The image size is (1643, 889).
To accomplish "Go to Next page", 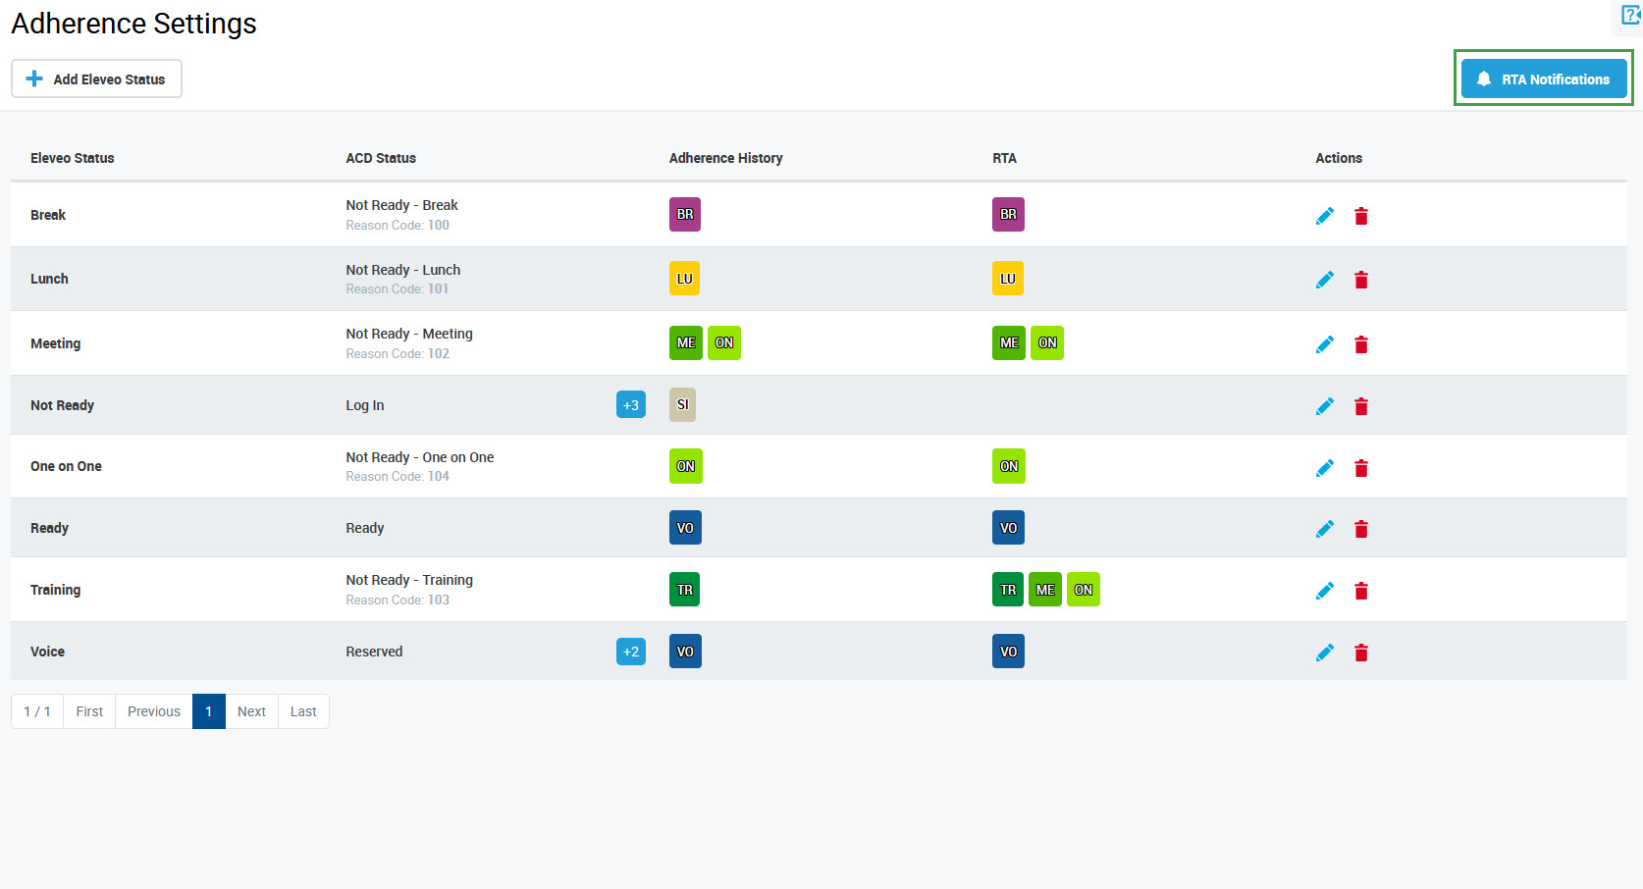I will (x=251, y=711).
